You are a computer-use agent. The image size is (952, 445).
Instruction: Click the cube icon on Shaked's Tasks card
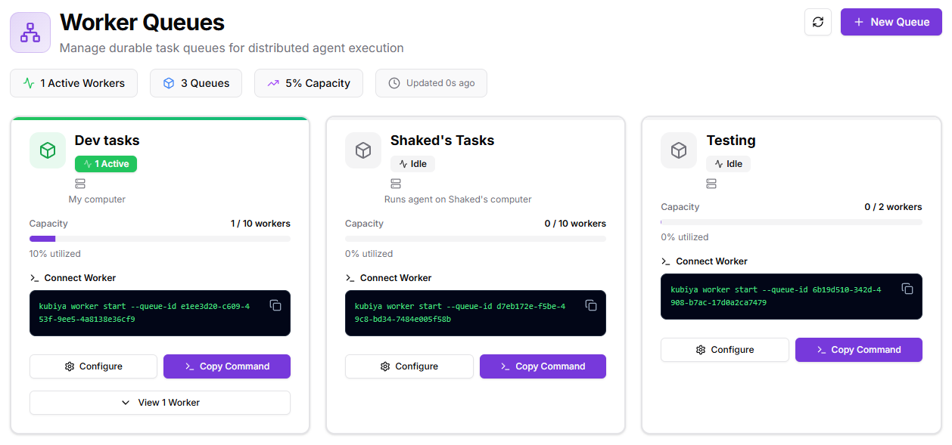tap(363, 150)
